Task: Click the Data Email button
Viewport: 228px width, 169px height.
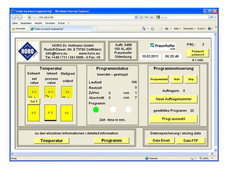Action: 161,141
